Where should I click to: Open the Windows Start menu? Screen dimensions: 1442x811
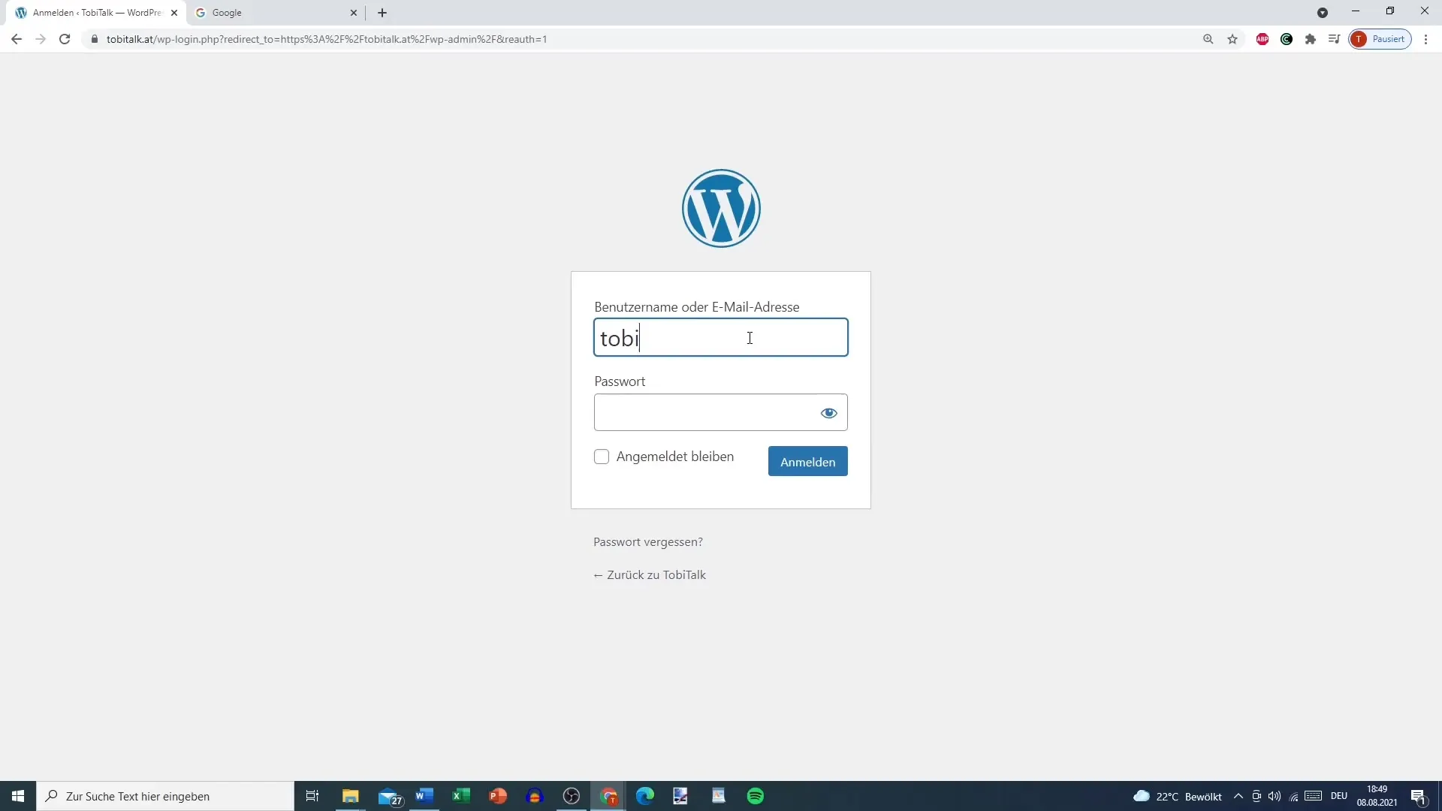coord(18,796)
